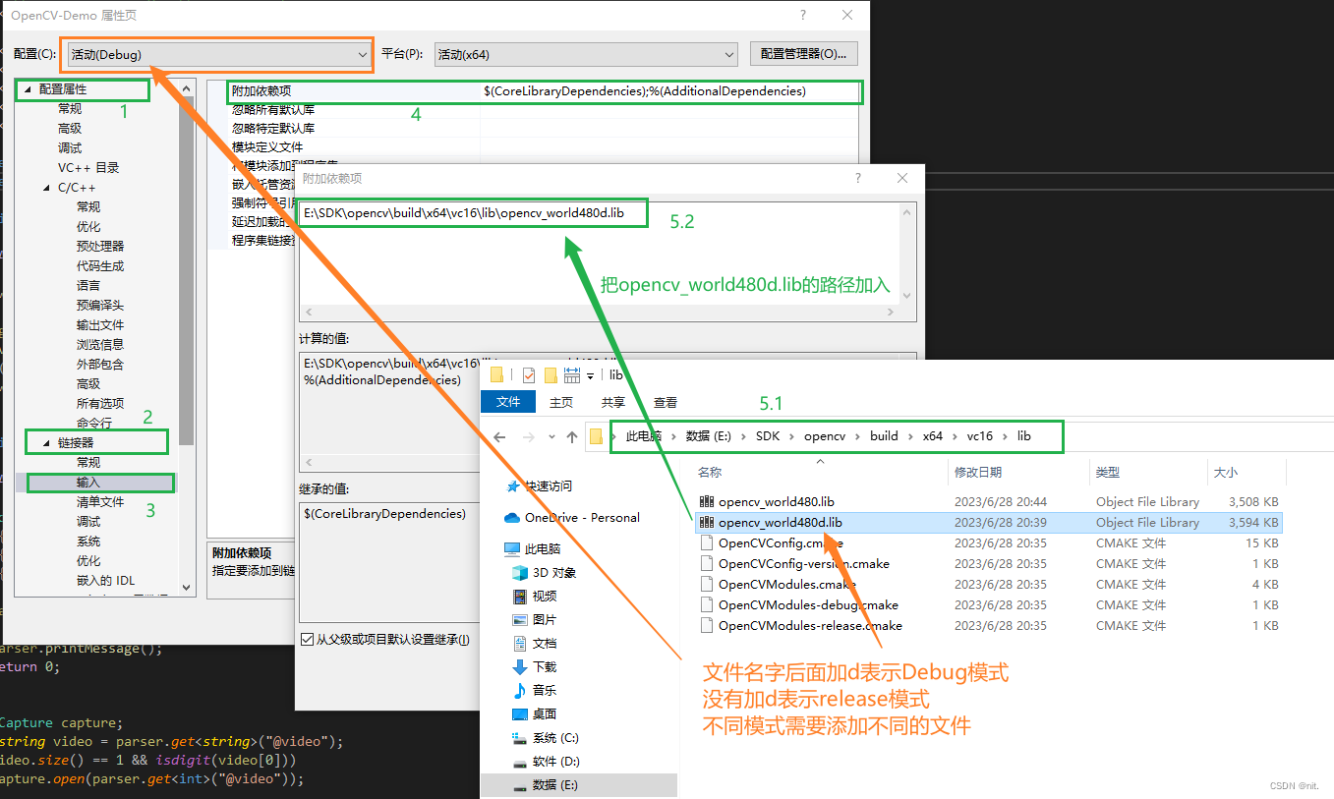The width and height of the screenshot is (1334, 799).
Task: Click vertical scrollbar down arrow in dependencies edit box
Action: click(906, 295)
